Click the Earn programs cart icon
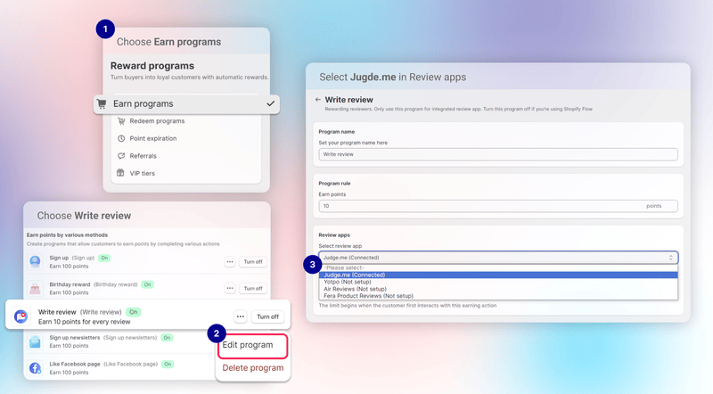The image size is (713, 394). coord(102,103)
